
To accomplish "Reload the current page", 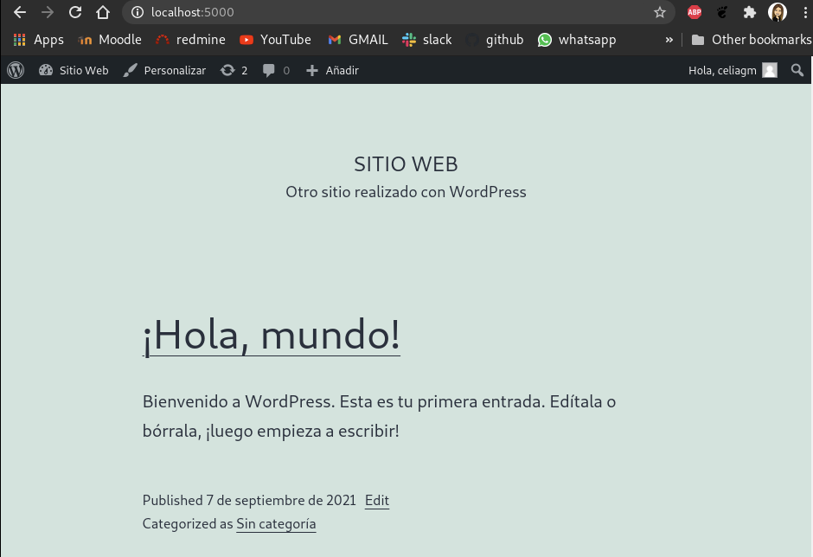I will click(x=75, y=12).
